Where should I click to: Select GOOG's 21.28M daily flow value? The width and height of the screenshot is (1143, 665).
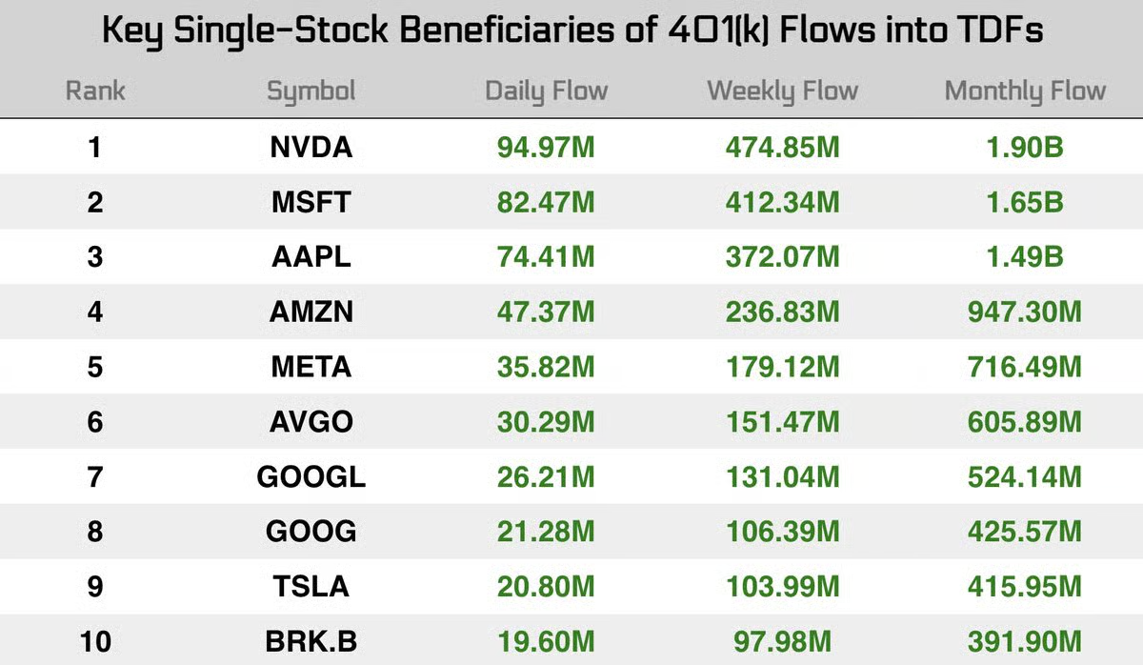546,531
